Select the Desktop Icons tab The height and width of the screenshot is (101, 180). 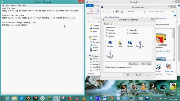tap(109, 24)
